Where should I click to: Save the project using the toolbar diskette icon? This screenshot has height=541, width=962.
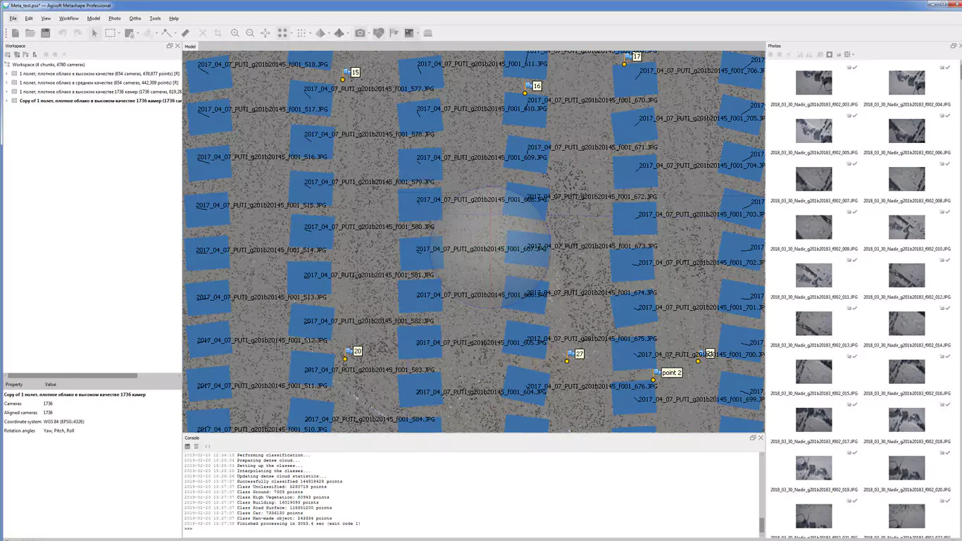click(46, 33)
